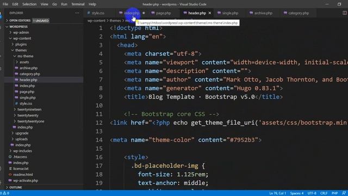Open Explorer more actions ellipsis
Image resolution: width=348 pixels, height=196 pixels.
tap(77, 13)
